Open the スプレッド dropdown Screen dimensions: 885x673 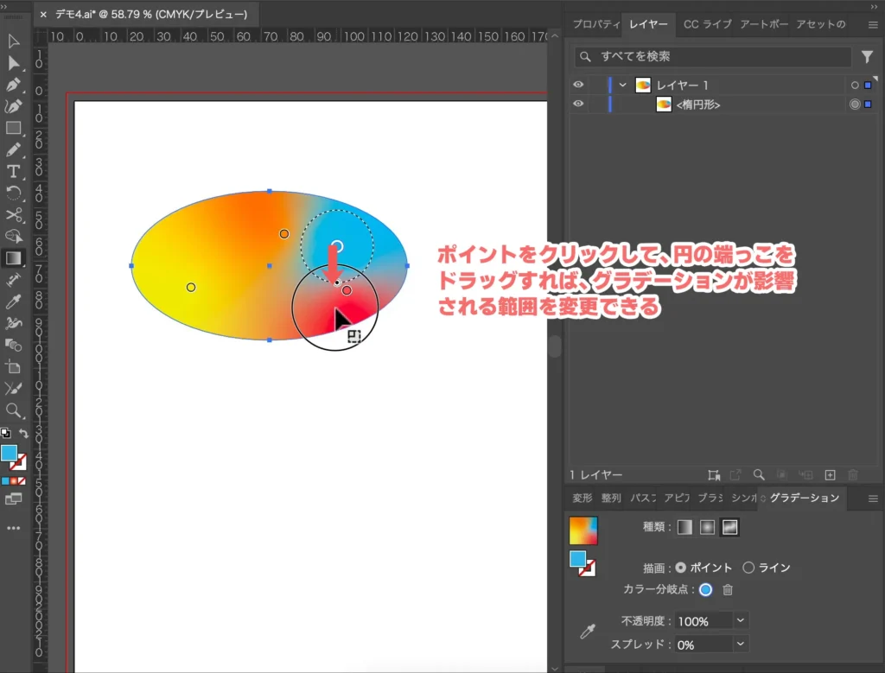point(741,643)
